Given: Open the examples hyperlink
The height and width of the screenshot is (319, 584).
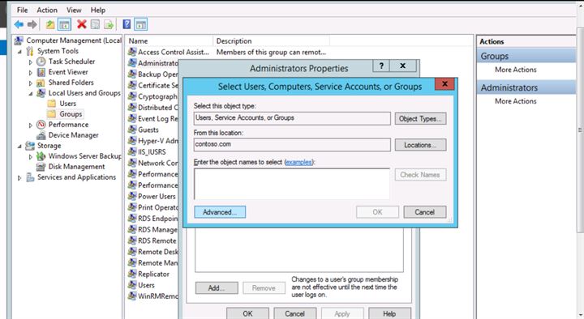Looking at the screenshot, I should (298, 162).
